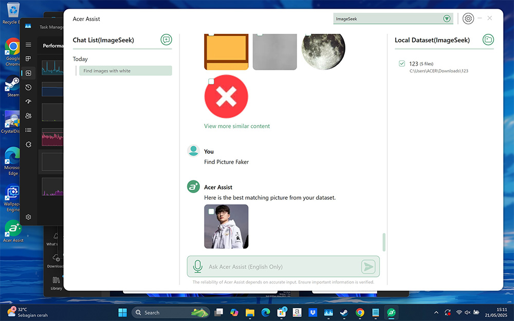Click the microphone icon in input bar
Screen dimensions: 514x321
click(198, 267)
